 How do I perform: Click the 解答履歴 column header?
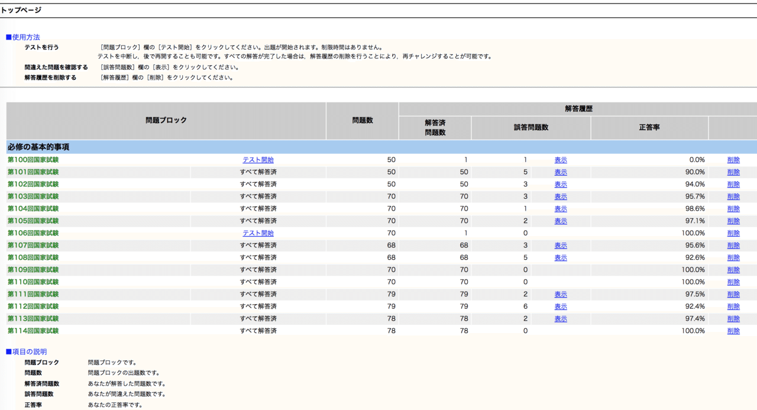[x=578, y=109]
